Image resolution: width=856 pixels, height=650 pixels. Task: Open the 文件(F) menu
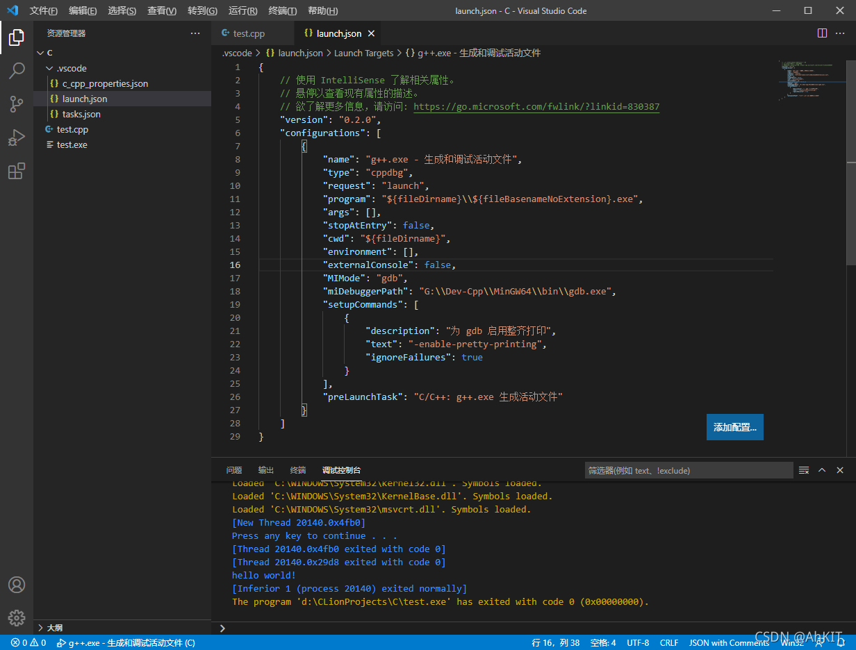pos(43,10)
